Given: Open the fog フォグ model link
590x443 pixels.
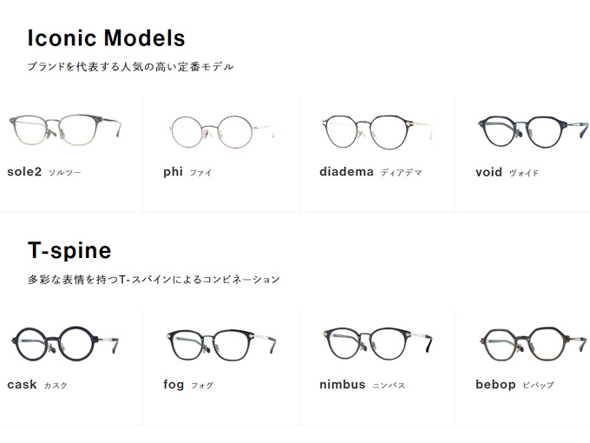Looking at the screenshot, I should coord(188,385).
